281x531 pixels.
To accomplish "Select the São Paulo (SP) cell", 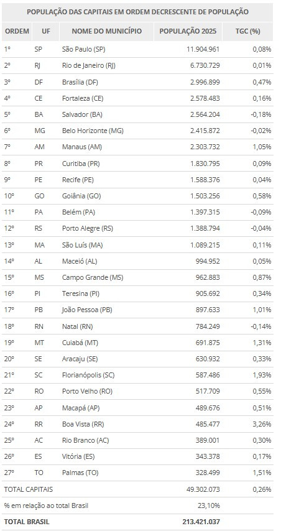I will tap(84, 49).
